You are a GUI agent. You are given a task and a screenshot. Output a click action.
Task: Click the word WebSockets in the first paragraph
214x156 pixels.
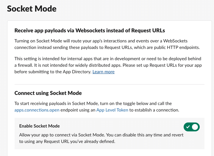[175, 41]
